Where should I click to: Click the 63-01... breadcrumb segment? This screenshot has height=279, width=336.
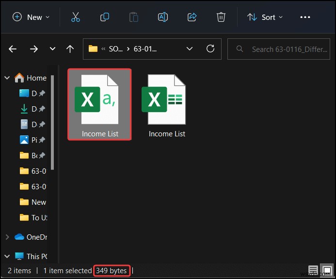145,49
